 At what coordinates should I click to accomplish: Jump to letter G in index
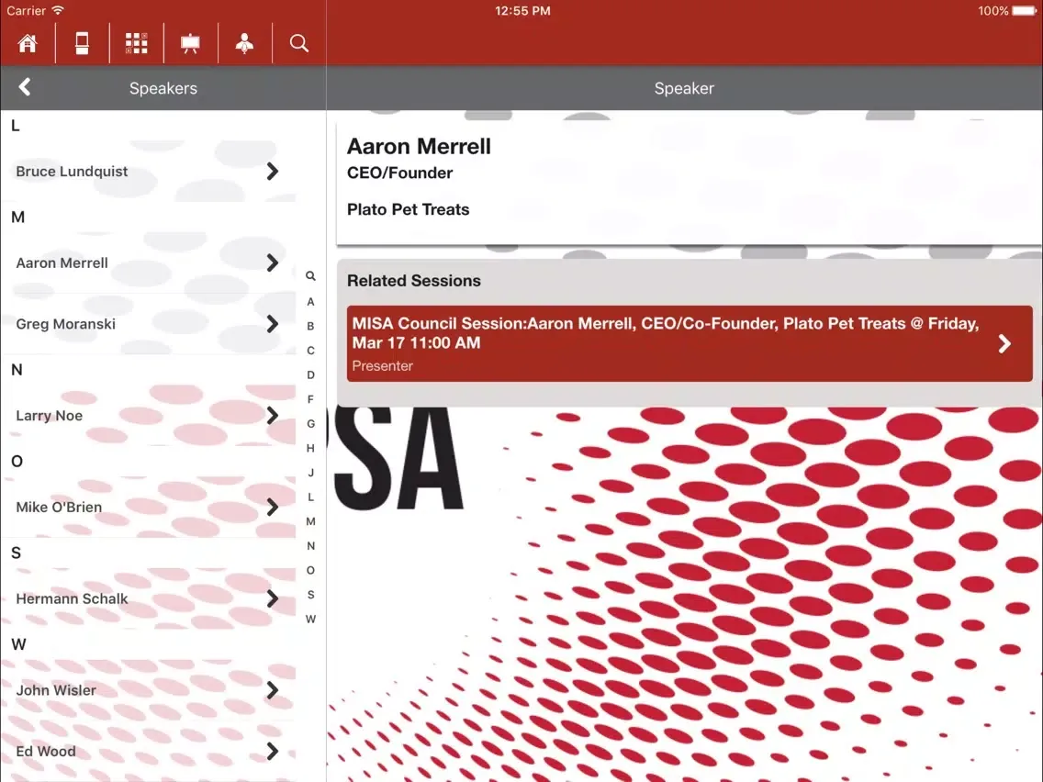[310, 424]
